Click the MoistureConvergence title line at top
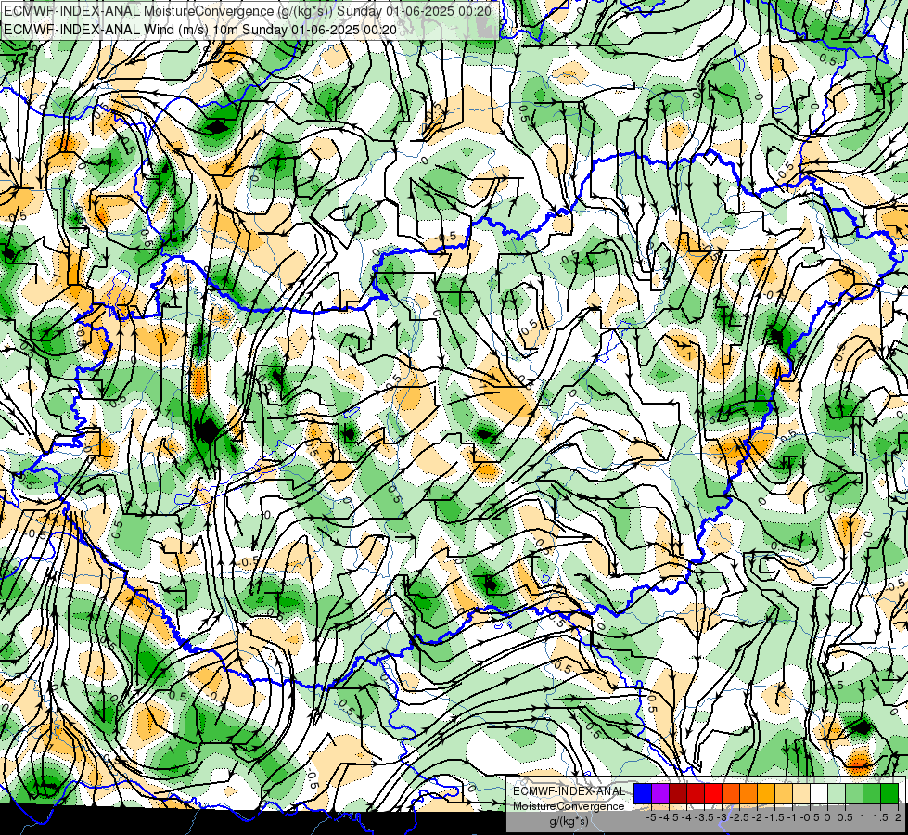The width and height of the screenshot is (908, 835). point(248,10)
